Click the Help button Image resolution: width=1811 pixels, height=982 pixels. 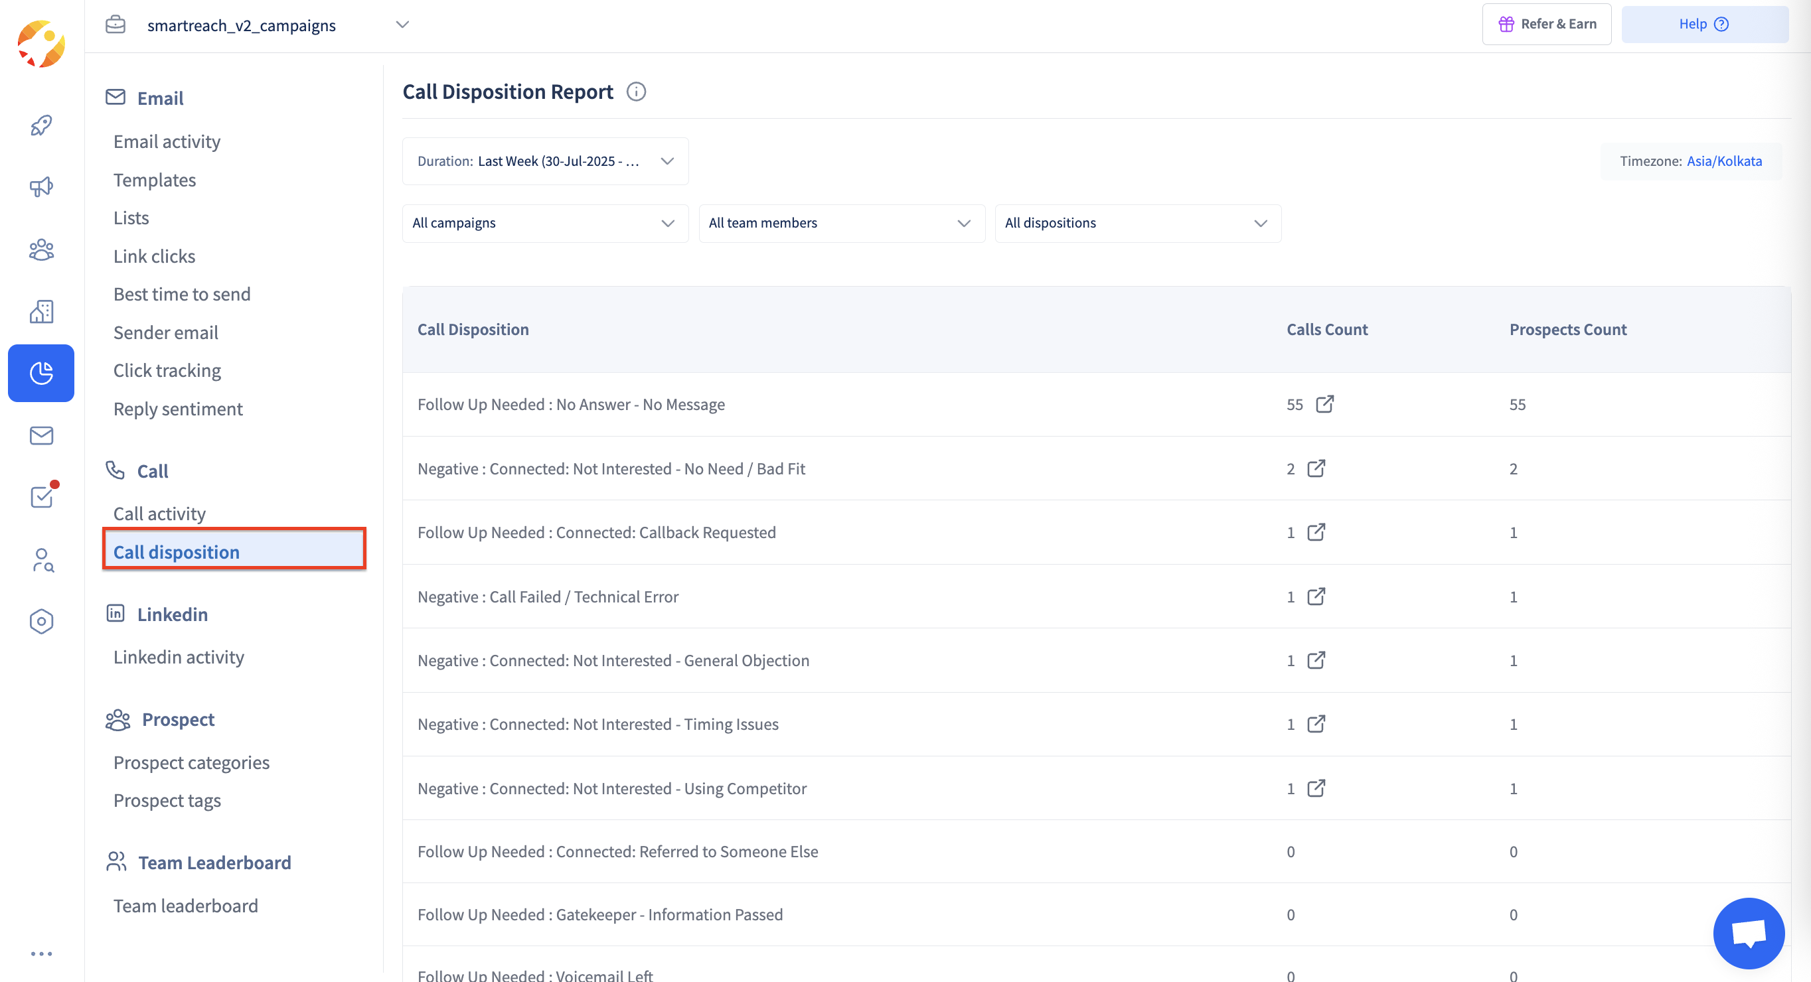coord(1704,24)
